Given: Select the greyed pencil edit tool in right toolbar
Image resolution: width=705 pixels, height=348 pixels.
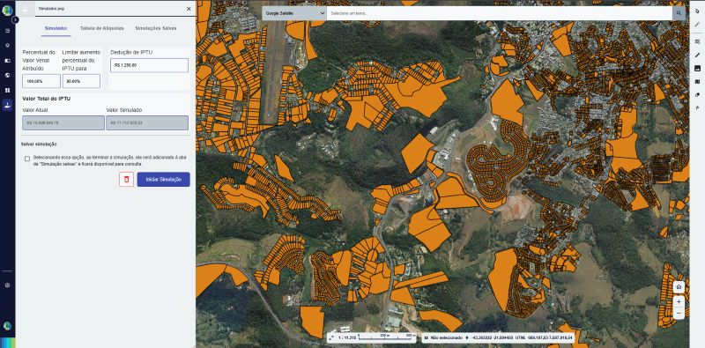Looking at the screenshot, I should coord(697,25).
